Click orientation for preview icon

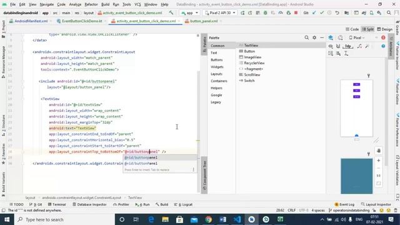point(340,37)
